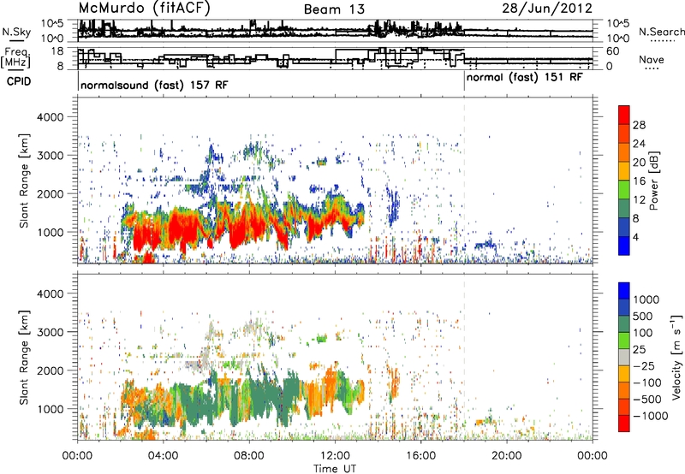Image resolution: width=685 pixels, height=474 pixels.
Task: Click the "-1000" label on the Velocity colorbar
Action: 650,416
